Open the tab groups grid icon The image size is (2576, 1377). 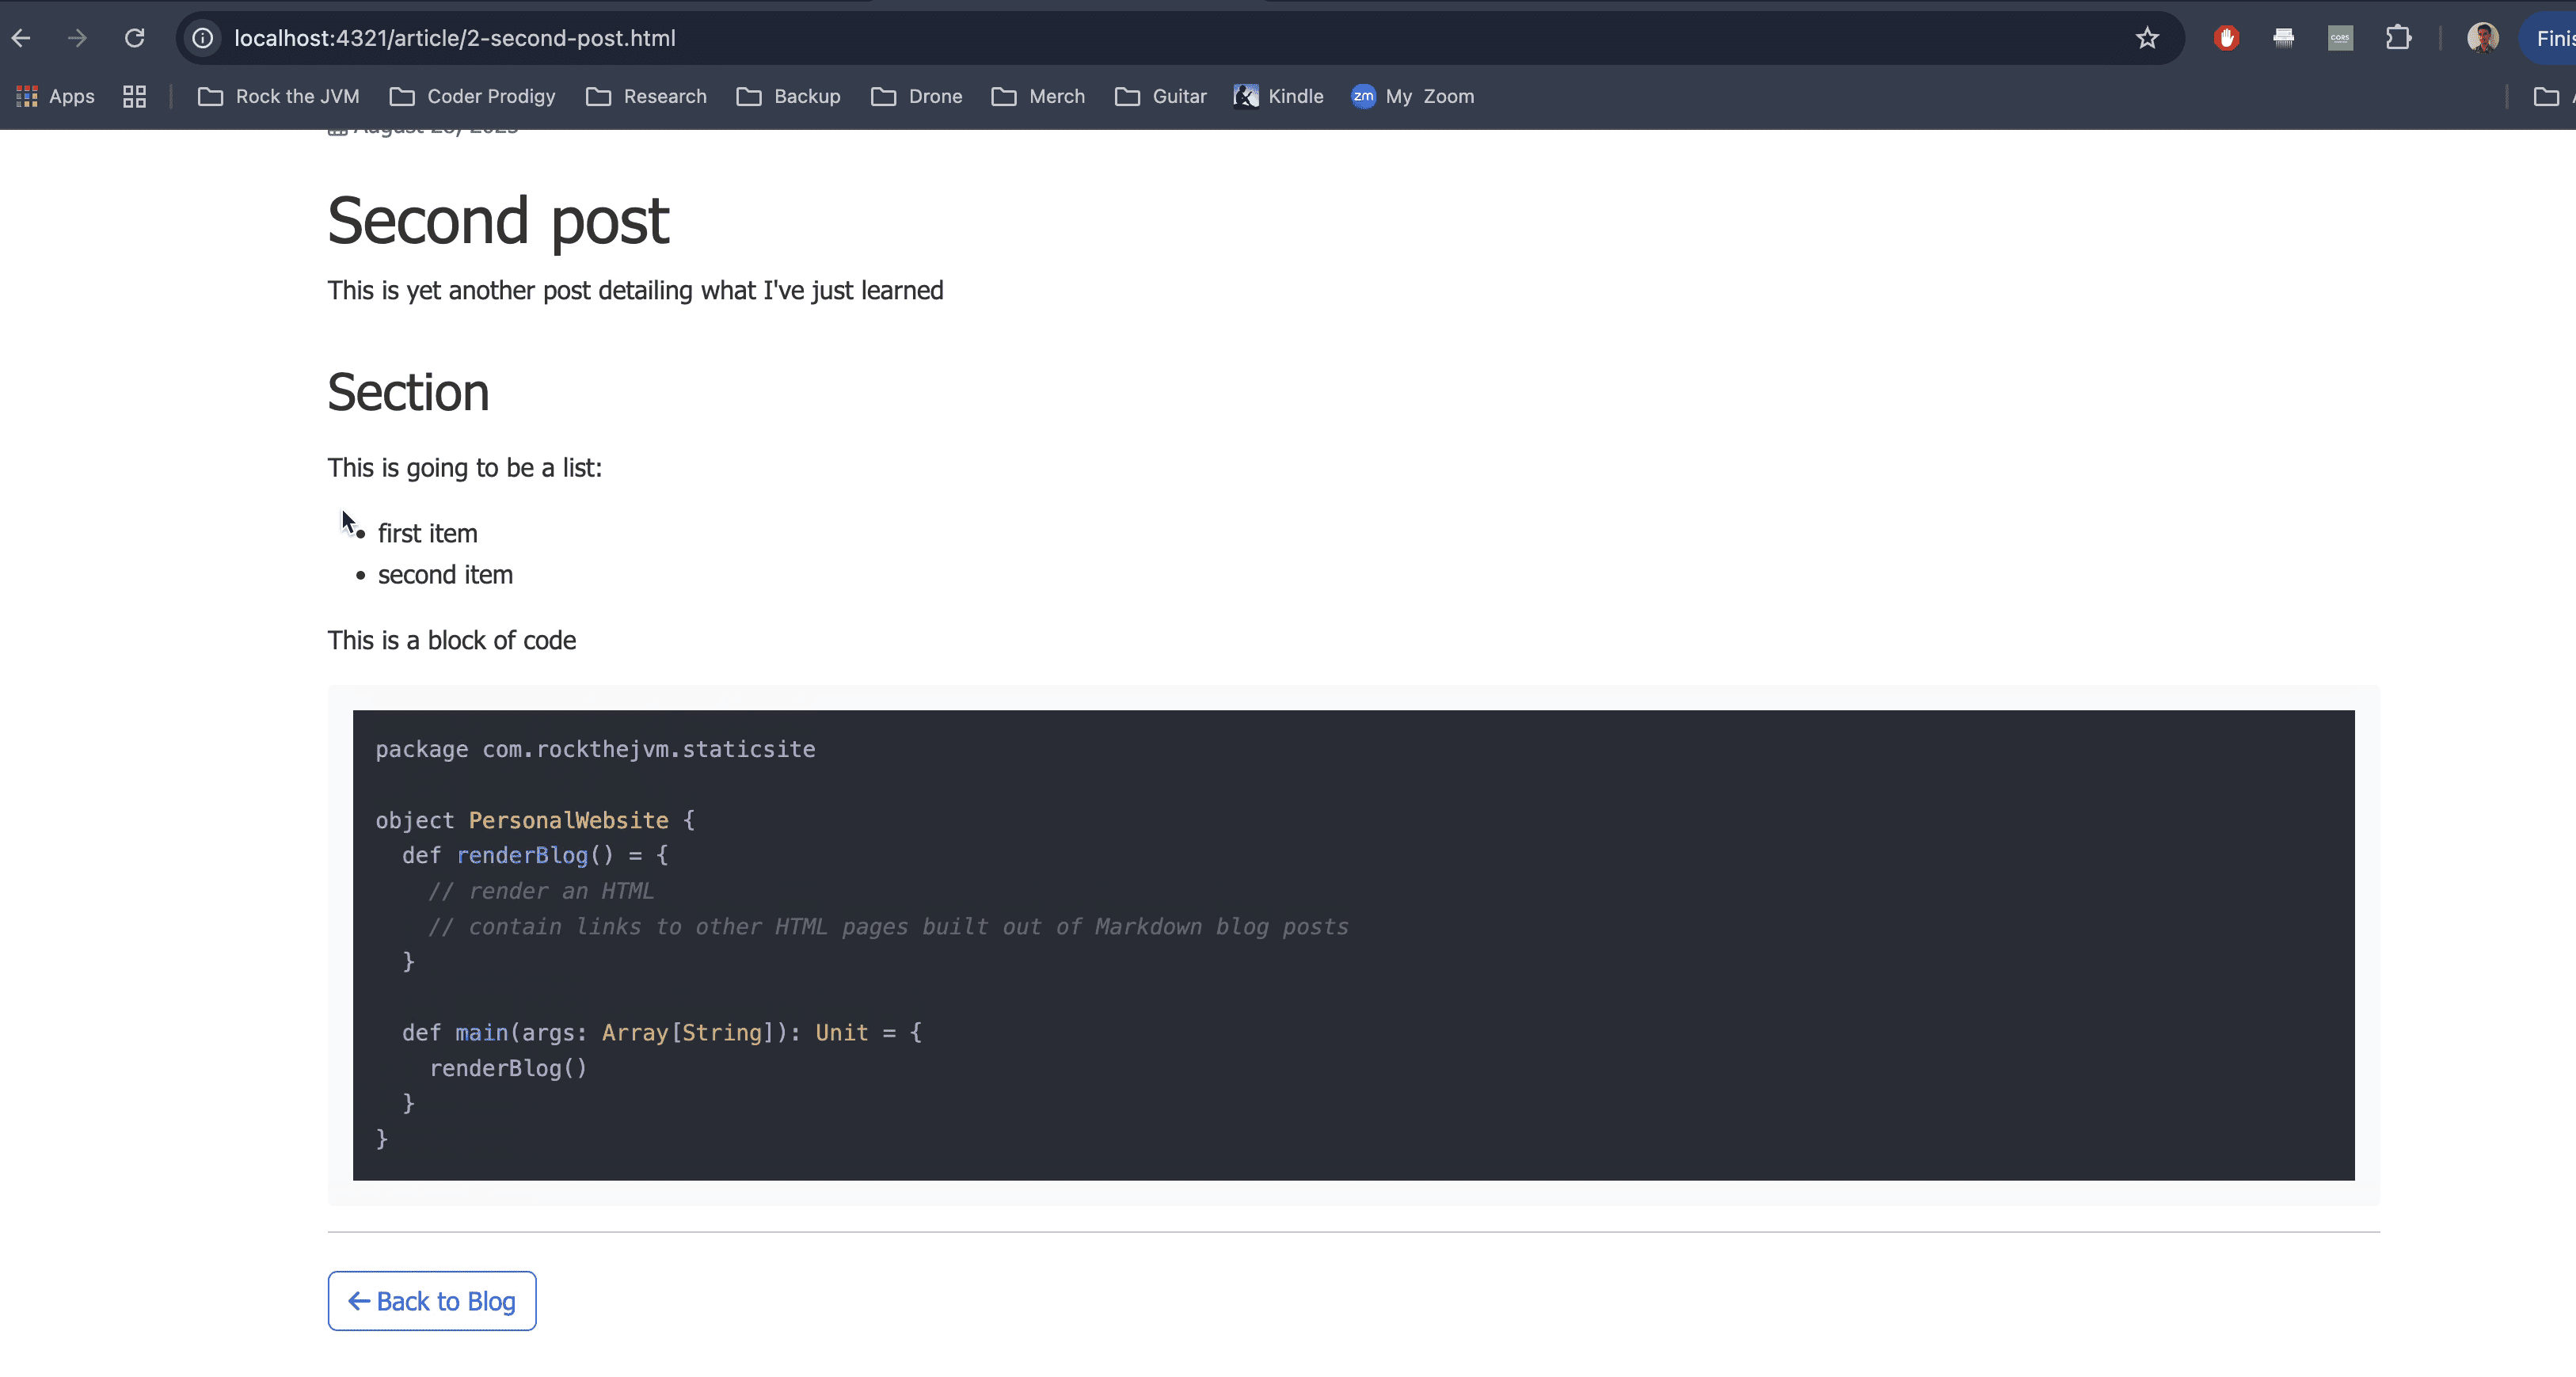click(x=134, y=96)
